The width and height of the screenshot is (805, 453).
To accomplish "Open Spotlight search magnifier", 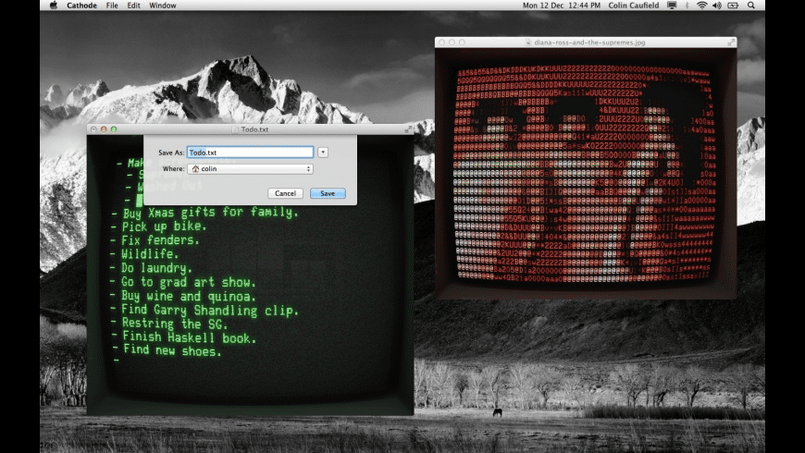I will pyautogui.click(x=751, y=6).
